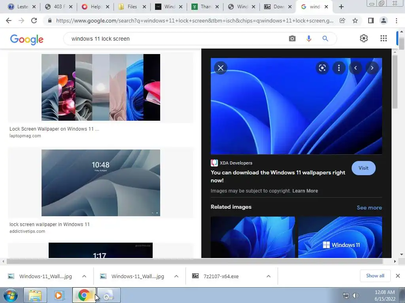Open the Google apps grid

384,38
